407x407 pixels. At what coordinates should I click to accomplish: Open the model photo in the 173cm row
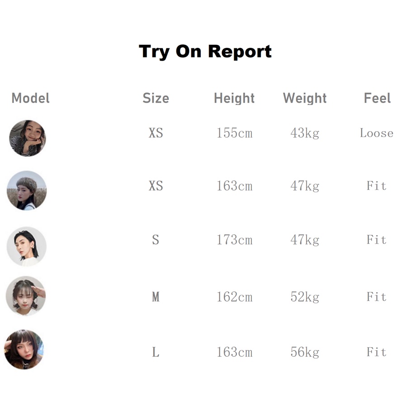(x=27, y=246)
